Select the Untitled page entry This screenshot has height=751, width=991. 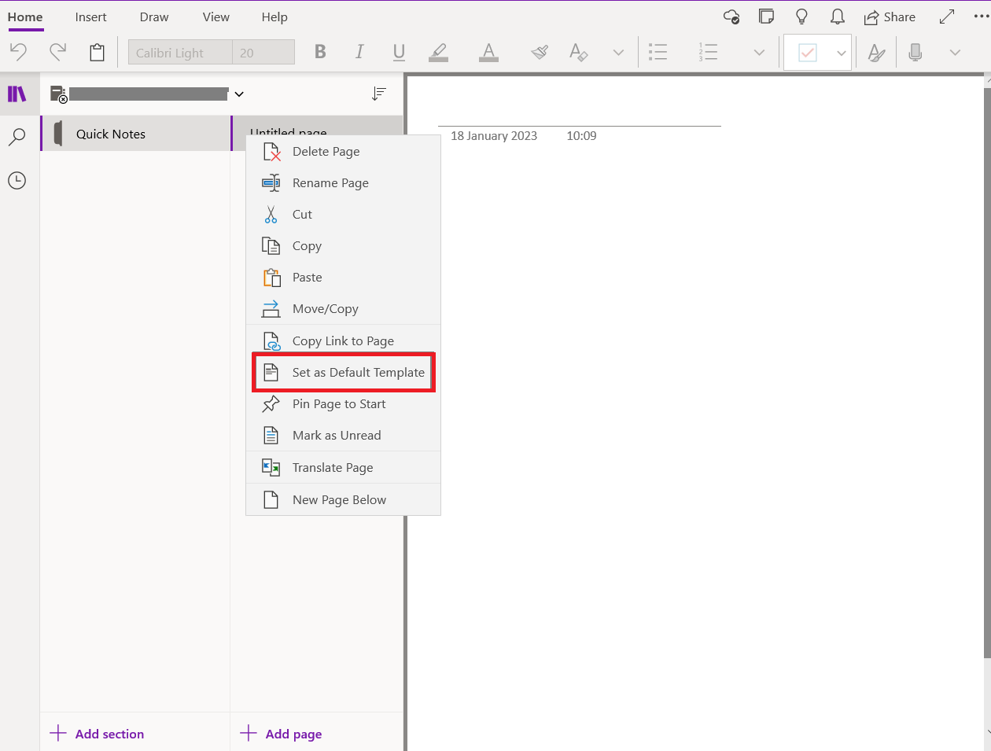317,126
